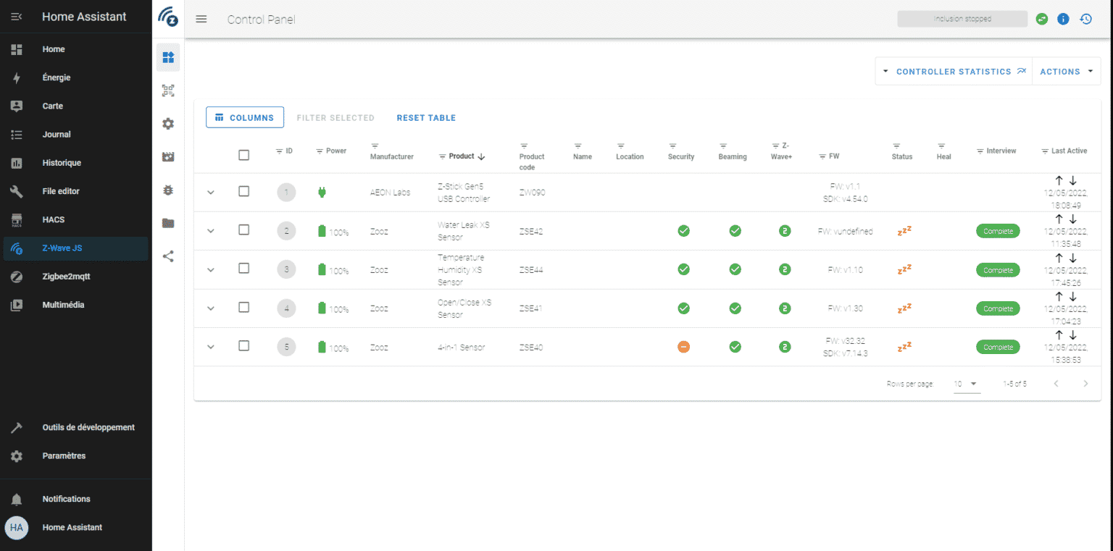Click the green connection status icon
This screenshot has width=1113, height=551.
(x=1041, y=19)
